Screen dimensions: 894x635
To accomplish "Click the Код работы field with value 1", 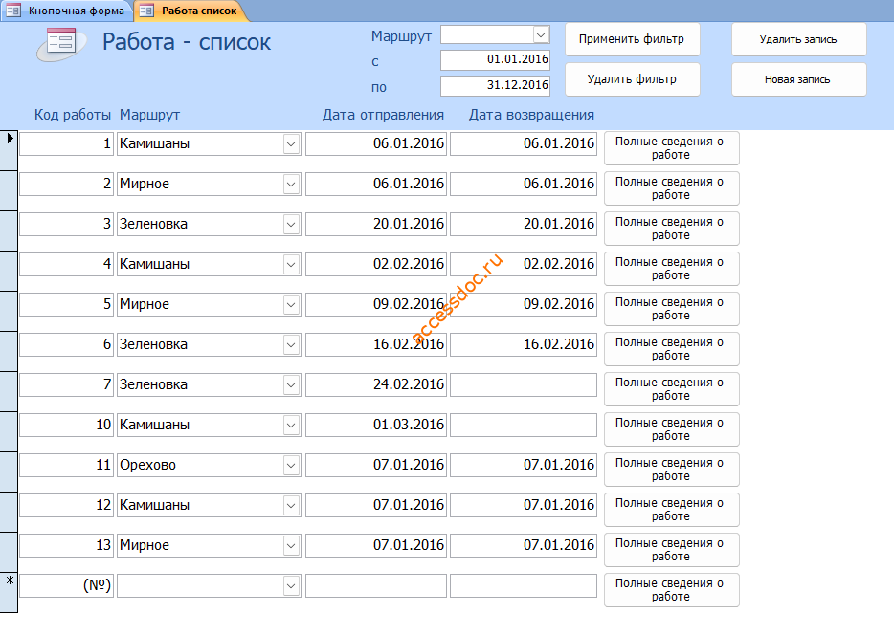I will [x=66, y=144].
